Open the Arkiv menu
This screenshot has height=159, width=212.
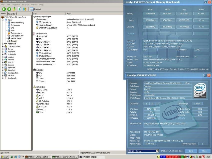(x=3, y=4)
